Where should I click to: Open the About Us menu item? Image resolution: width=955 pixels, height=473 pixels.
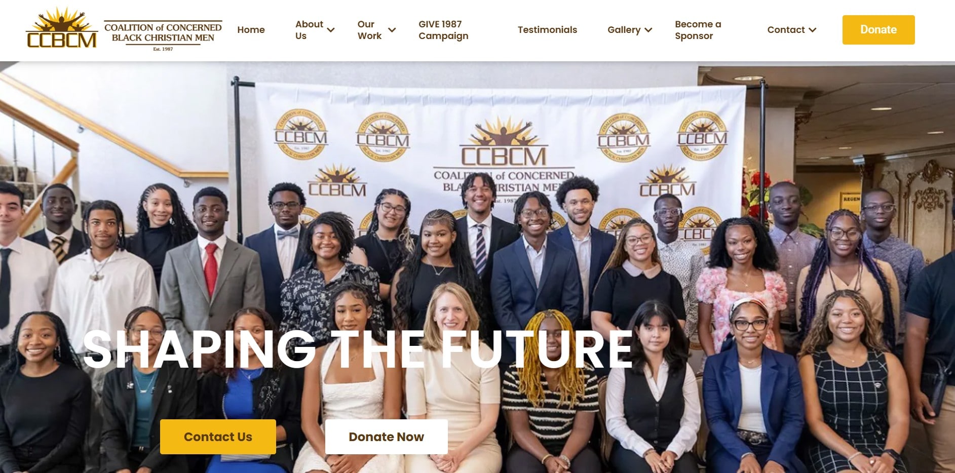[x=309, y=30]
